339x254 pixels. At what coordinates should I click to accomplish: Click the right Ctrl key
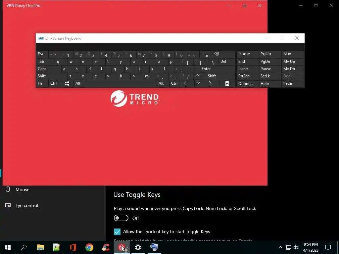(x=175, y=84)
